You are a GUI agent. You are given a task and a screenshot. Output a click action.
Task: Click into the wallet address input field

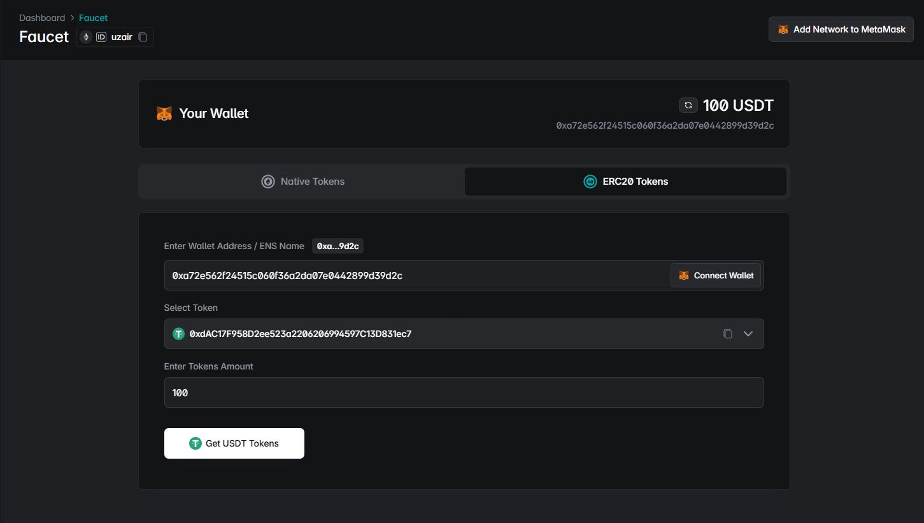pos(414,275)
